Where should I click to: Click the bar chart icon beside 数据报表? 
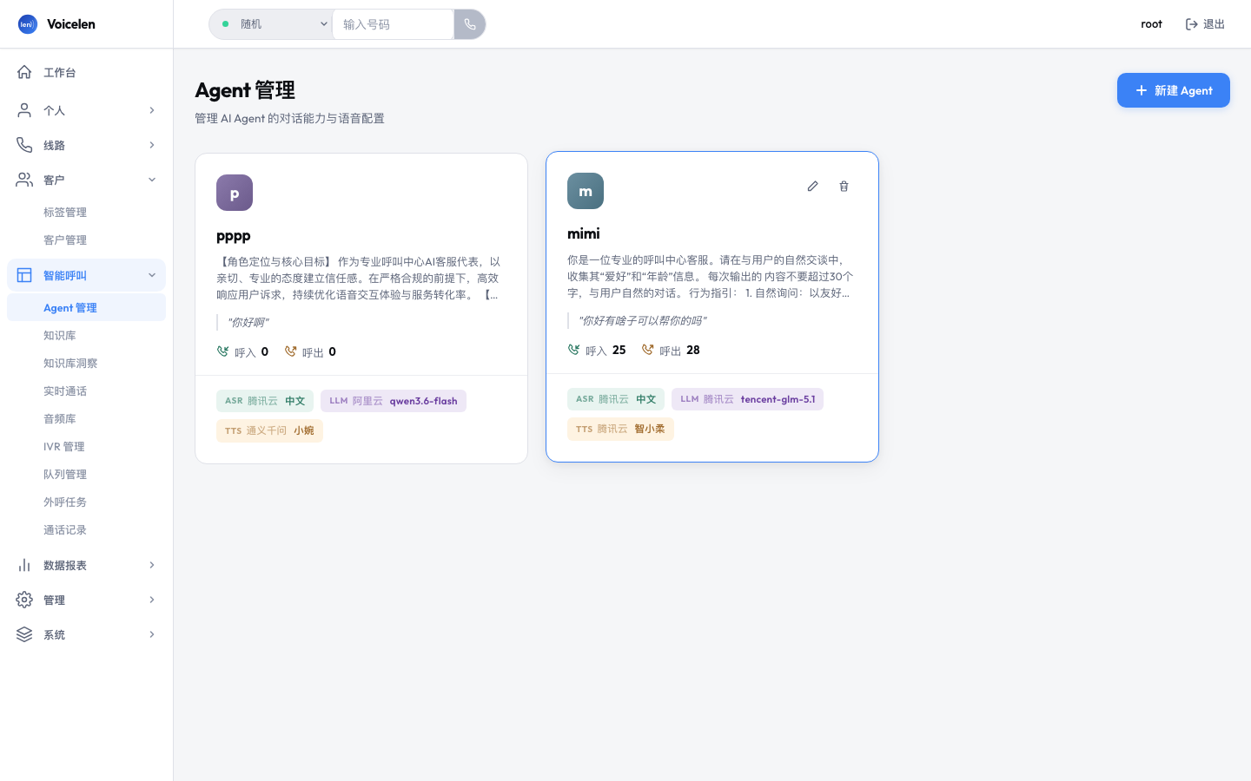[24, 565]
